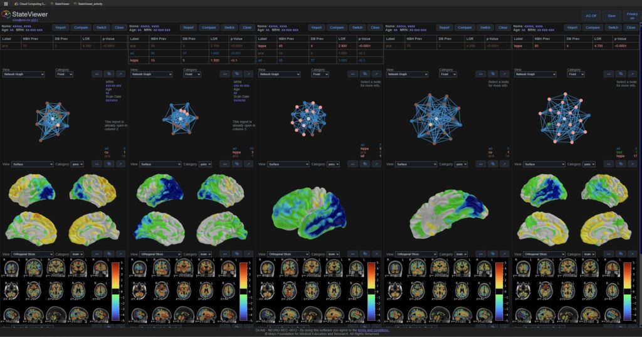This screenshot has height=337, width=642.
Task: Click the horizontal arrows icon in first Surface panel
Action: tap(97, 164)
